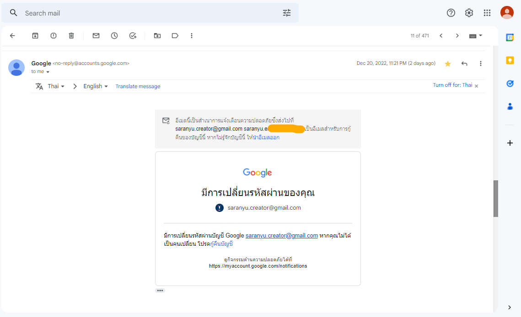Screen dimensions: 521x317
Task: Add this email to Tasks
Action: point(133,36)
